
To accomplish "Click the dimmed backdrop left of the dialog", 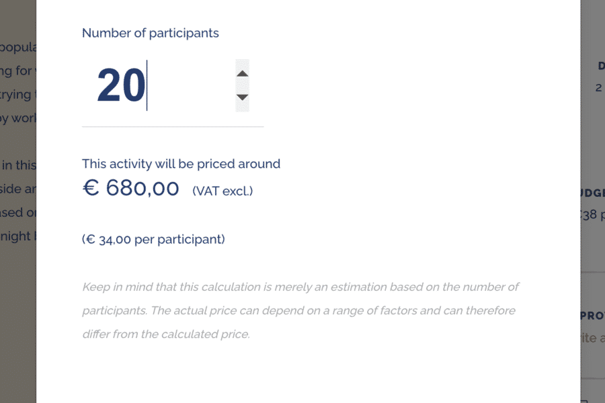I will coord(18,302).
